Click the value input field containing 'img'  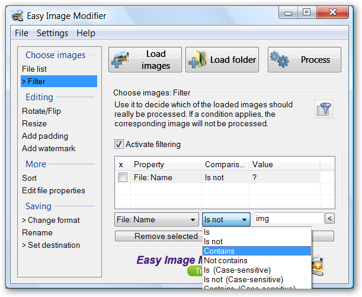pyautogui.click(x=289, y=219)
